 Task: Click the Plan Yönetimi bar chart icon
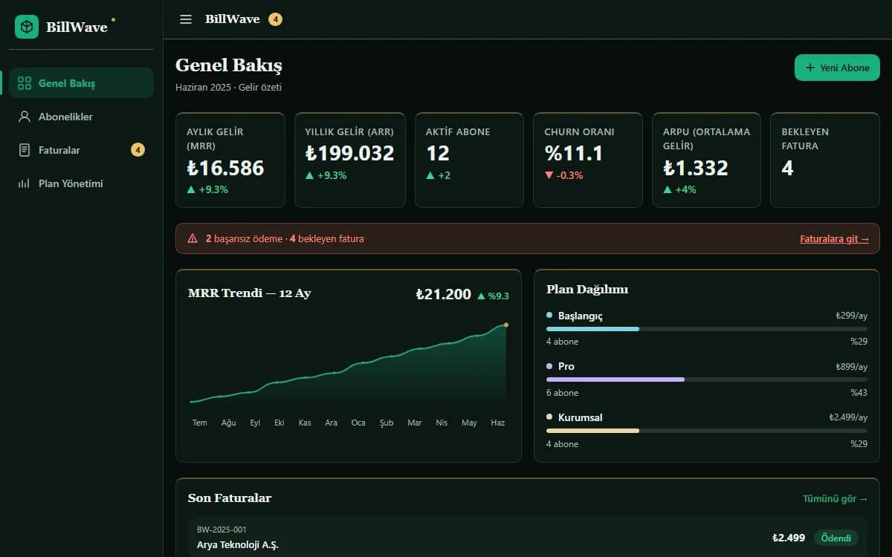(x=25, y=183)
